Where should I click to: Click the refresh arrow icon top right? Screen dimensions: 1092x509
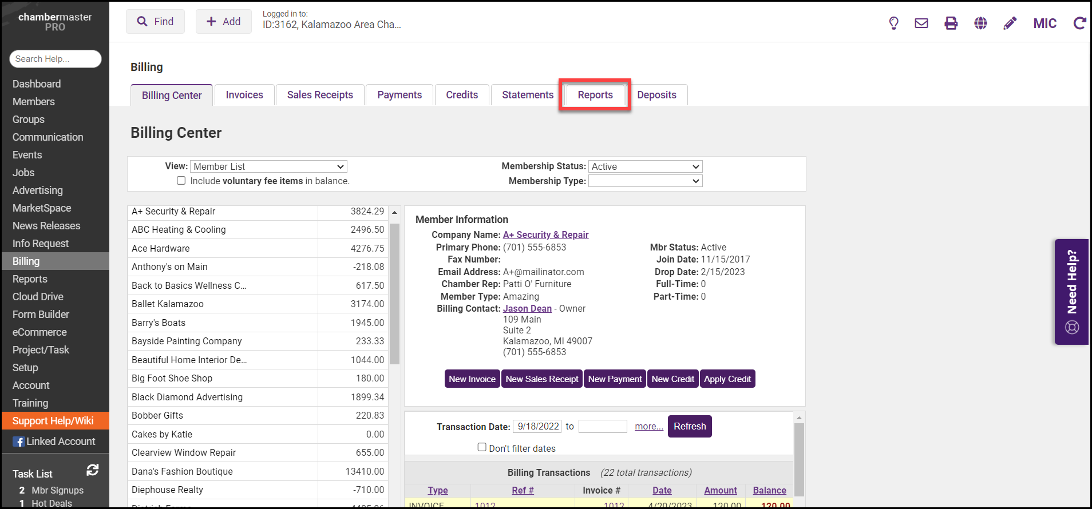(x=1079, y=23)
